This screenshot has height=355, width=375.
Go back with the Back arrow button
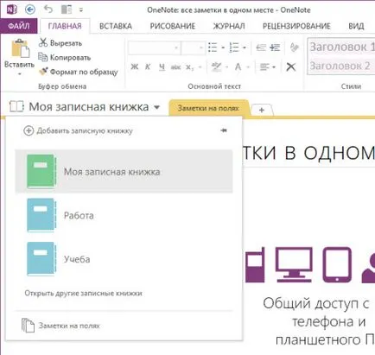point(30,10)
